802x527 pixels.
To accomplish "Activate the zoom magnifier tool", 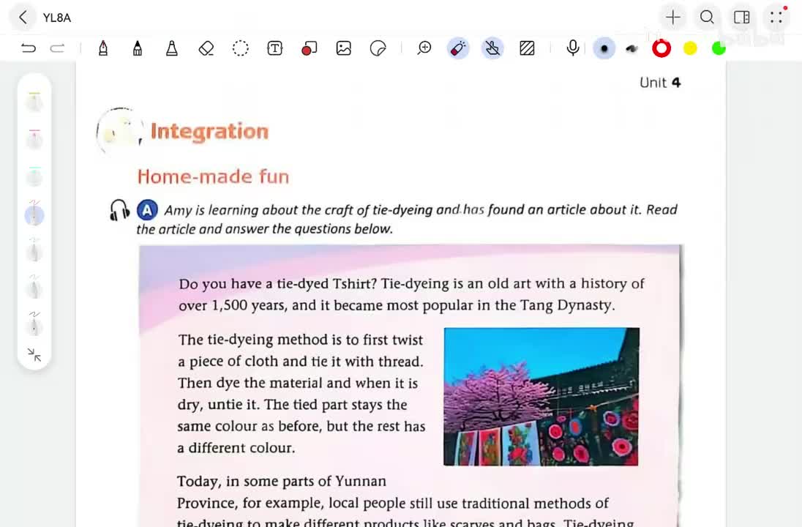I will click(424, 48).
